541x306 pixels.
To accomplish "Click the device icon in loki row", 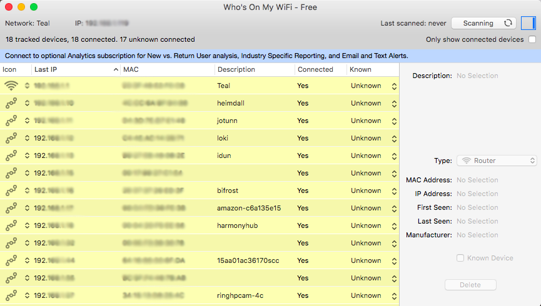I will [11, 138].
